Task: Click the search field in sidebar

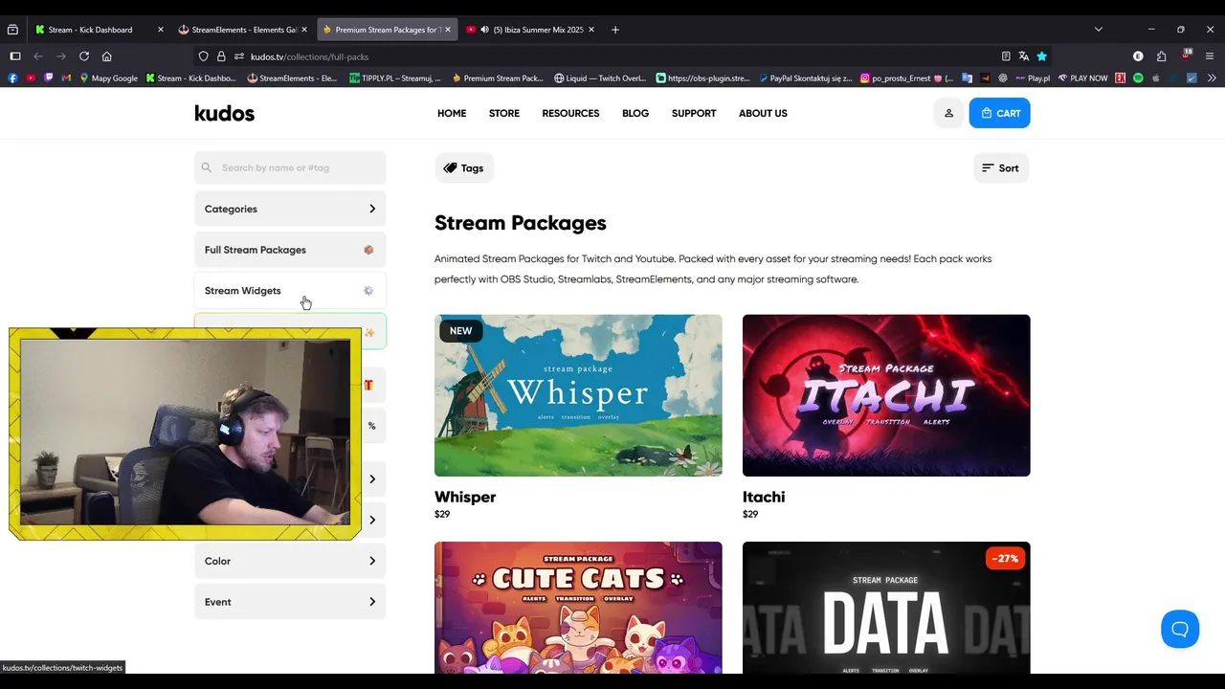Action: tap(290, 167)
